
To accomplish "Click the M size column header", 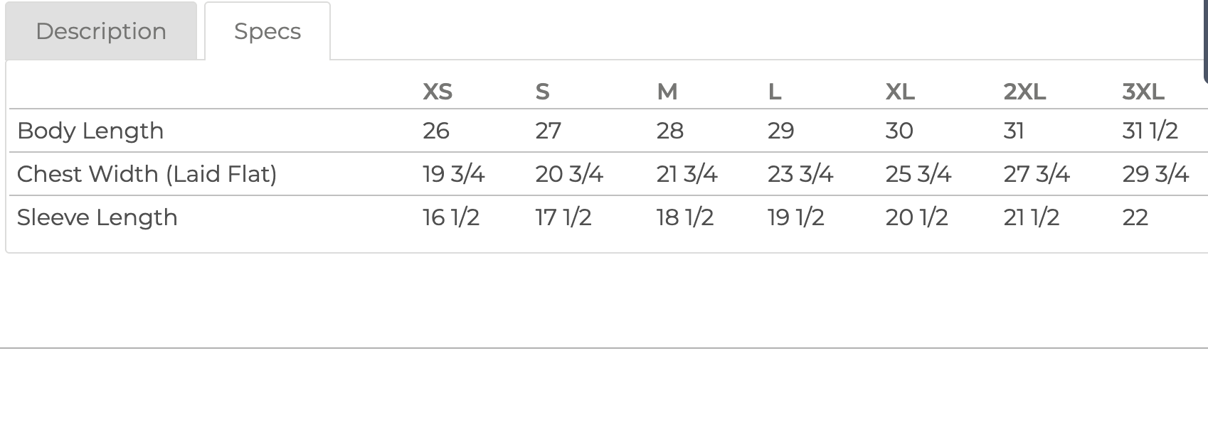I will (x=667, y=92).
